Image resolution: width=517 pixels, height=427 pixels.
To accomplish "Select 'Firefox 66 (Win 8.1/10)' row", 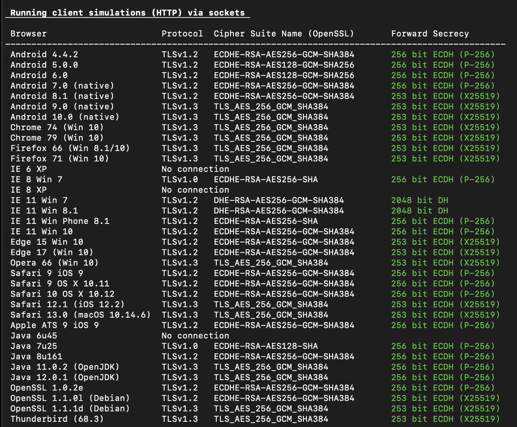I will pyautogui.click(x=70, y=148).
